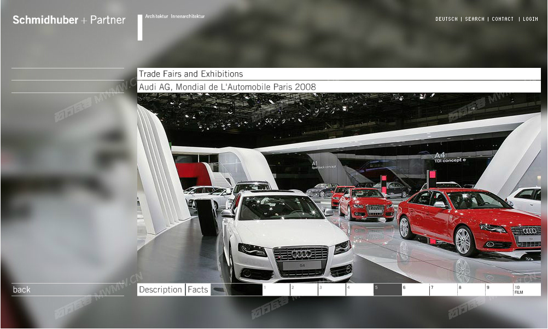The width and height of the screenshot is (548, 329).
Task: Click the LOGIN link
Action: point(530,19)
